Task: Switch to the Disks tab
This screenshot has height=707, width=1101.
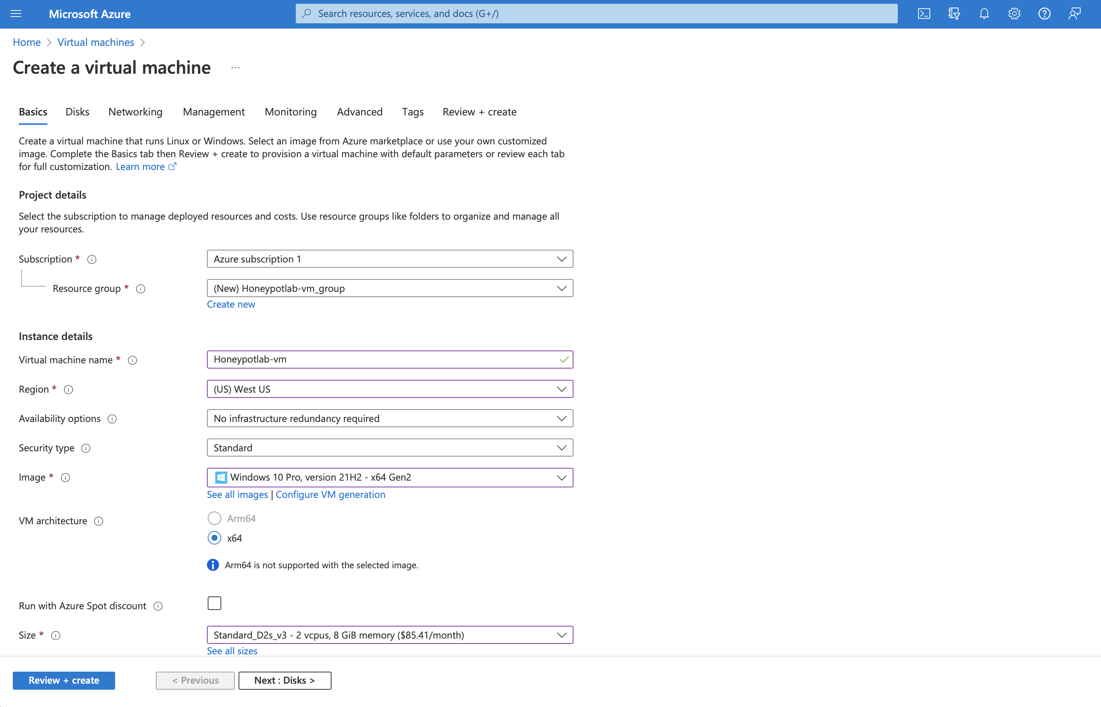Action: pos(77,112)
